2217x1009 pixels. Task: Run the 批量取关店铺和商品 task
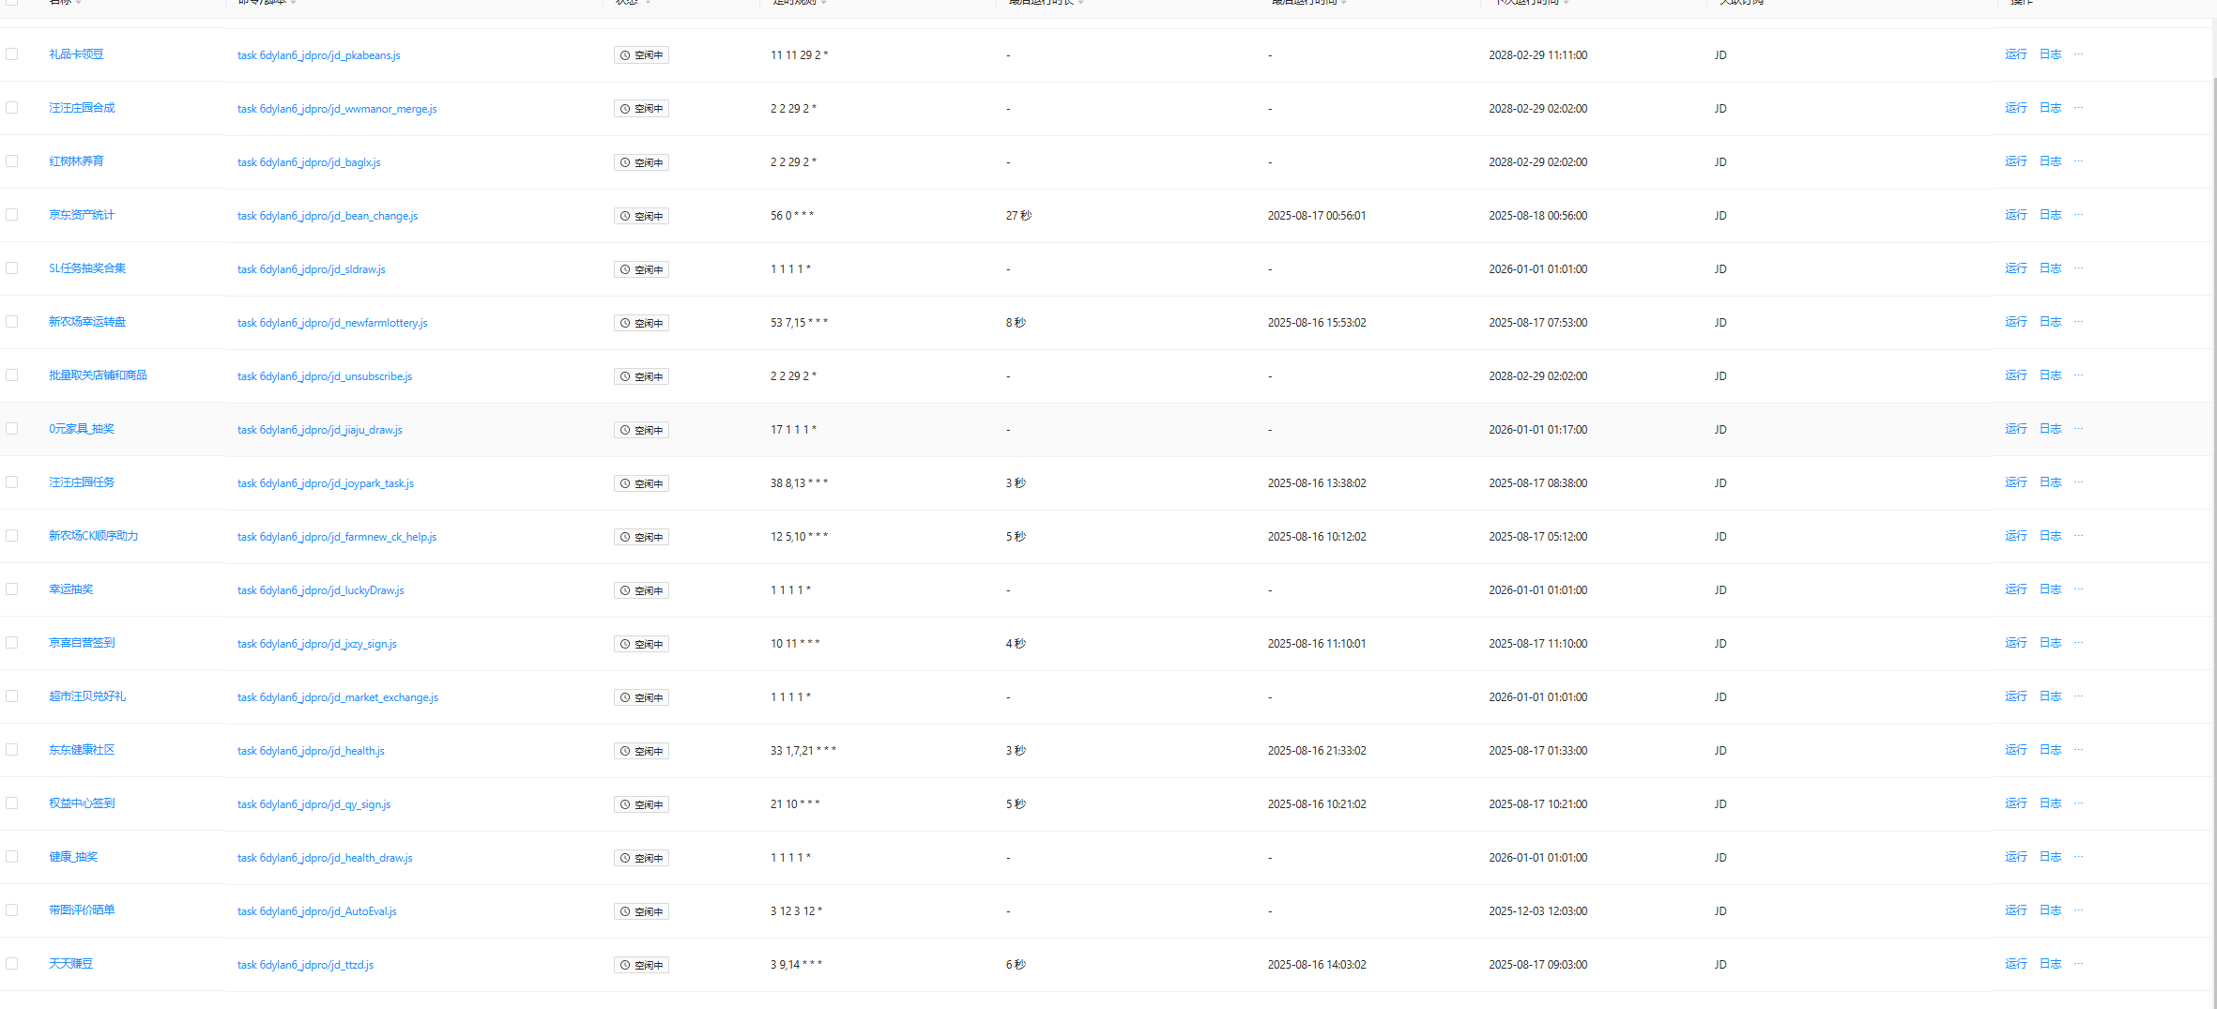(x=2015, y=375)
